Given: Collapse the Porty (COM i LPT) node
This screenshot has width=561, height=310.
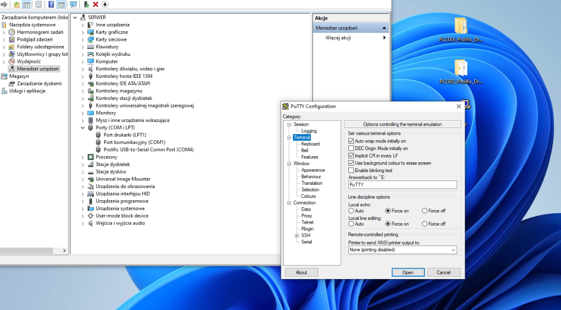Looking at the screenshot, I should pyautogui.click(x=83, y=128).
